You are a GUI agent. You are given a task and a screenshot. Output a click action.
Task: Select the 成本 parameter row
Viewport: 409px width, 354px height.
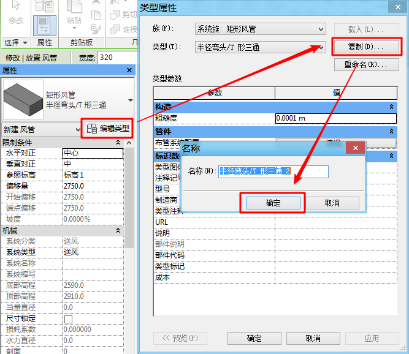[x=275, y=277]
